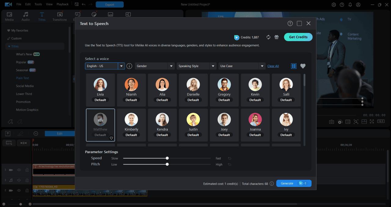This screenshot has width=391, height=207.
Task: Open the Speaking Style dropdown
Action: [x=196, y=66]
